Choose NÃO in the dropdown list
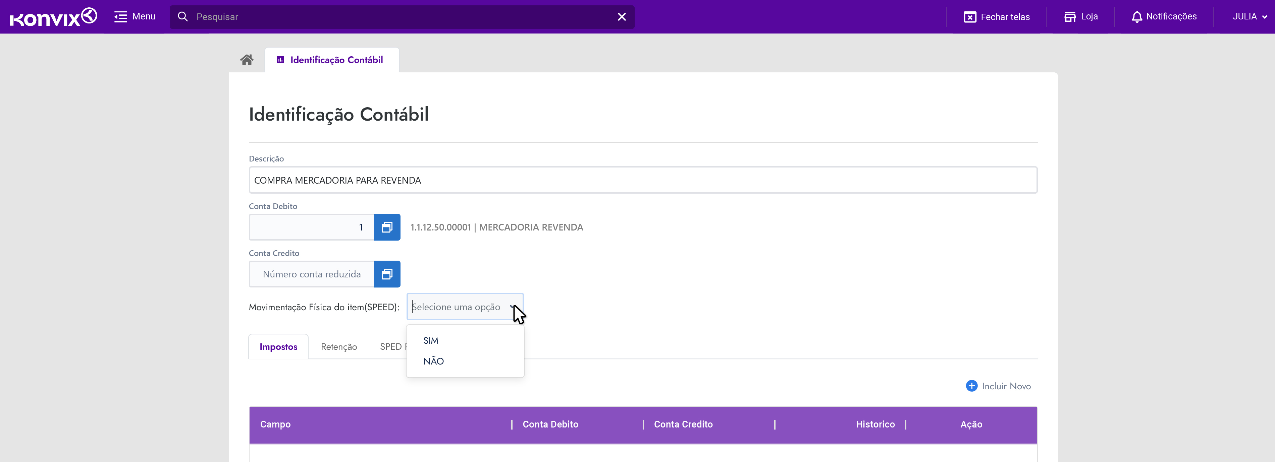This screenshot has width=1275, height=462. (x=433, y=361)
